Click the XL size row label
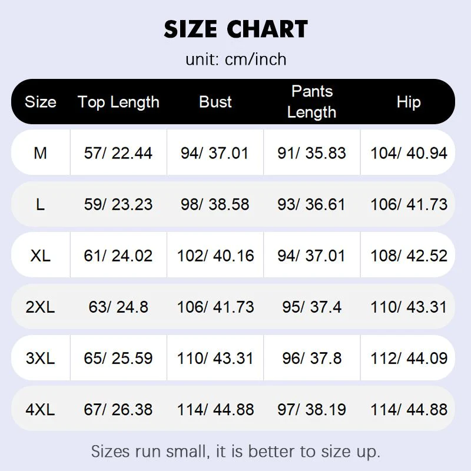 tap(40, 256)
